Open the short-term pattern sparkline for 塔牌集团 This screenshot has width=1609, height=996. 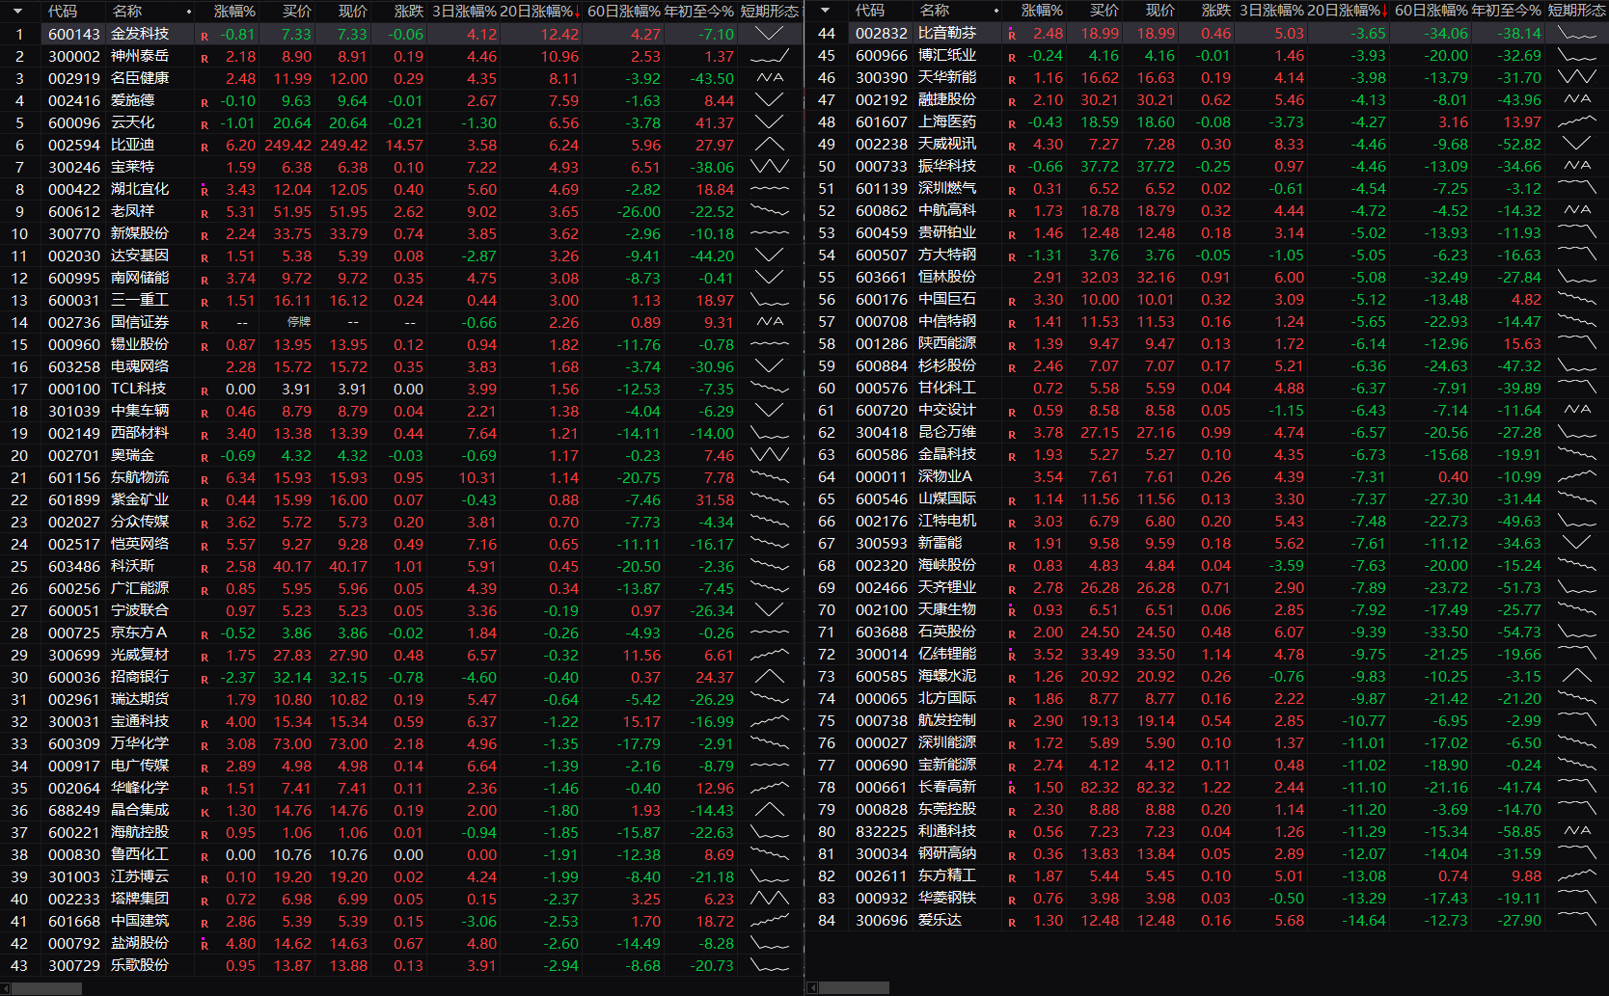(x=770, y=899)
